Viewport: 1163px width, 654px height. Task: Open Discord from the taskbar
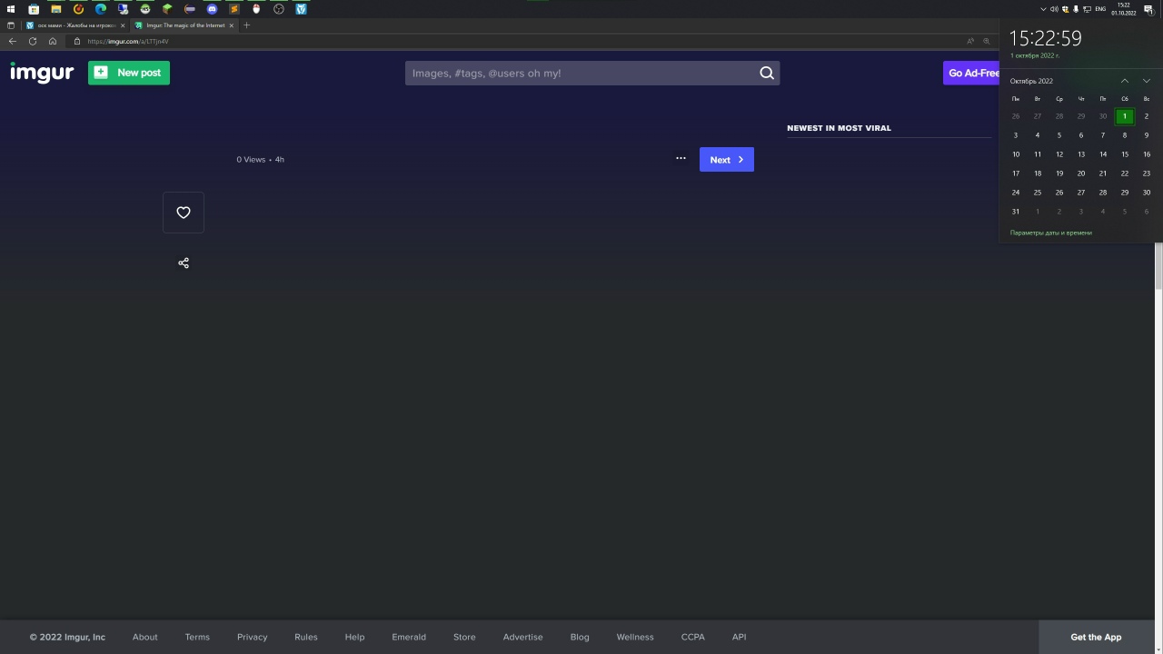click(x=212, y=9)
